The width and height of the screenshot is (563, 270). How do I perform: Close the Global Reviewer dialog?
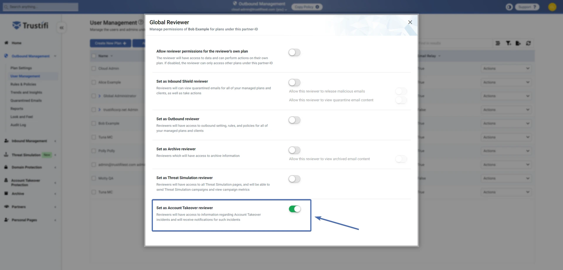pos(410,22)
